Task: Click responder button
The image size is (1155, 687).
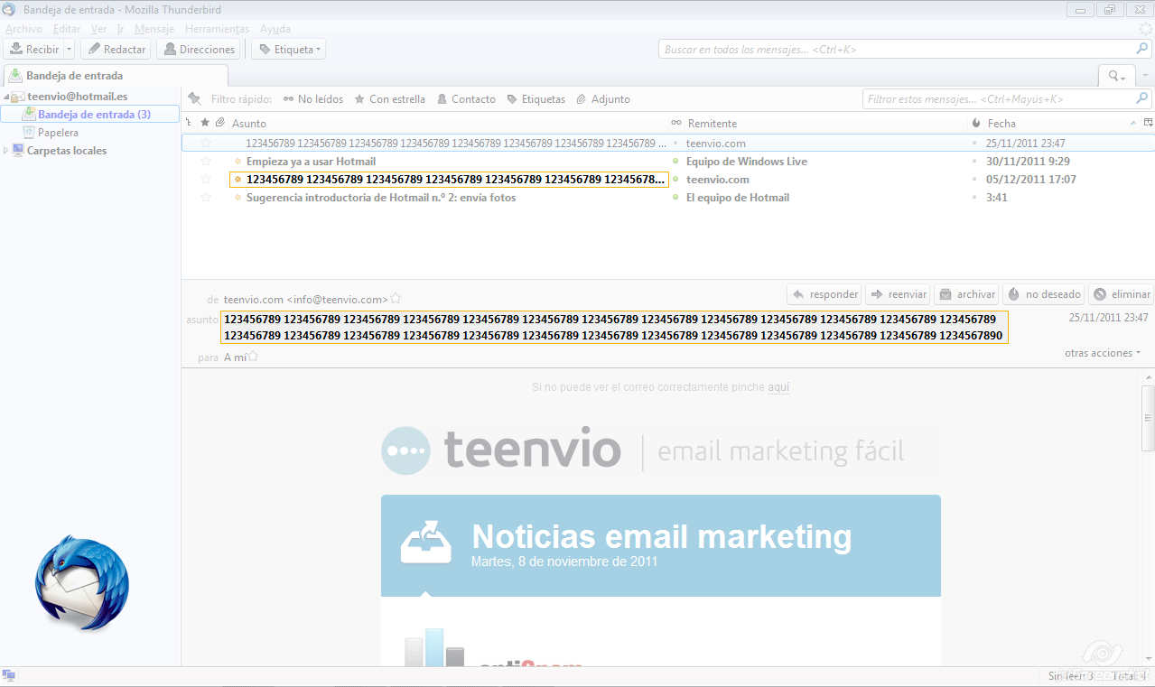Action: [824, 294]
